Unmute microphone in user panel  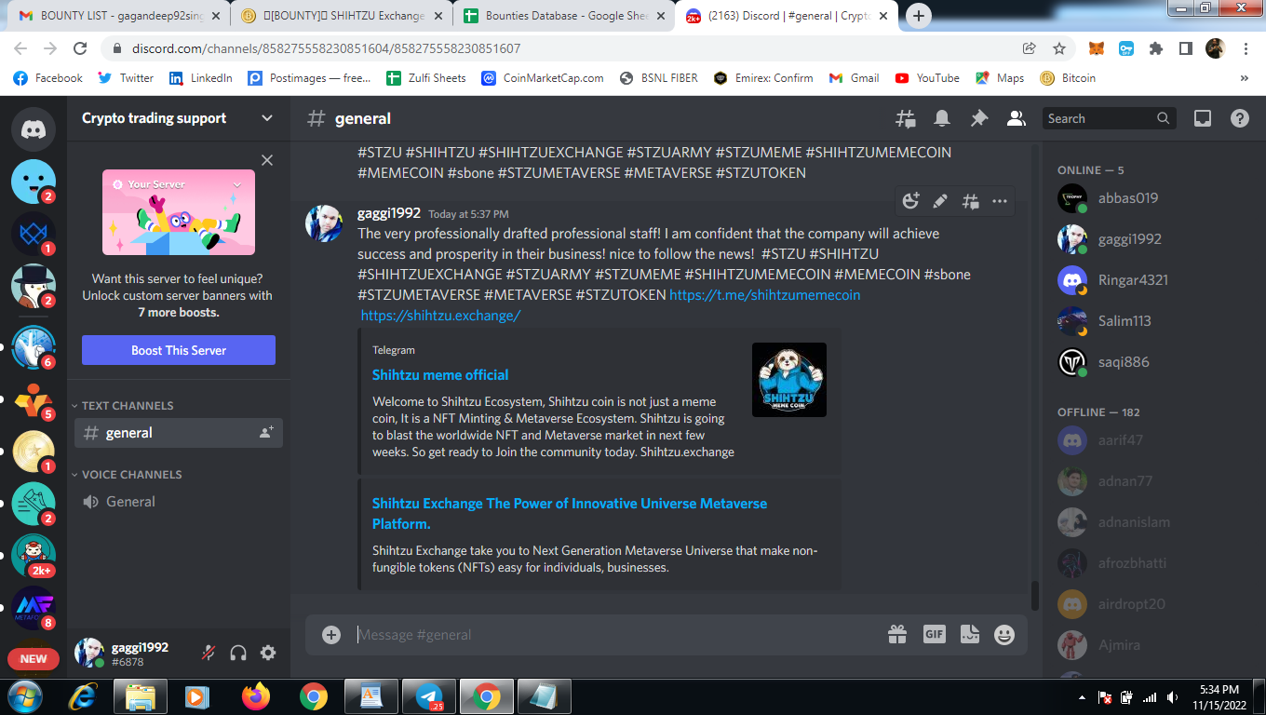[x=209, y=653]
